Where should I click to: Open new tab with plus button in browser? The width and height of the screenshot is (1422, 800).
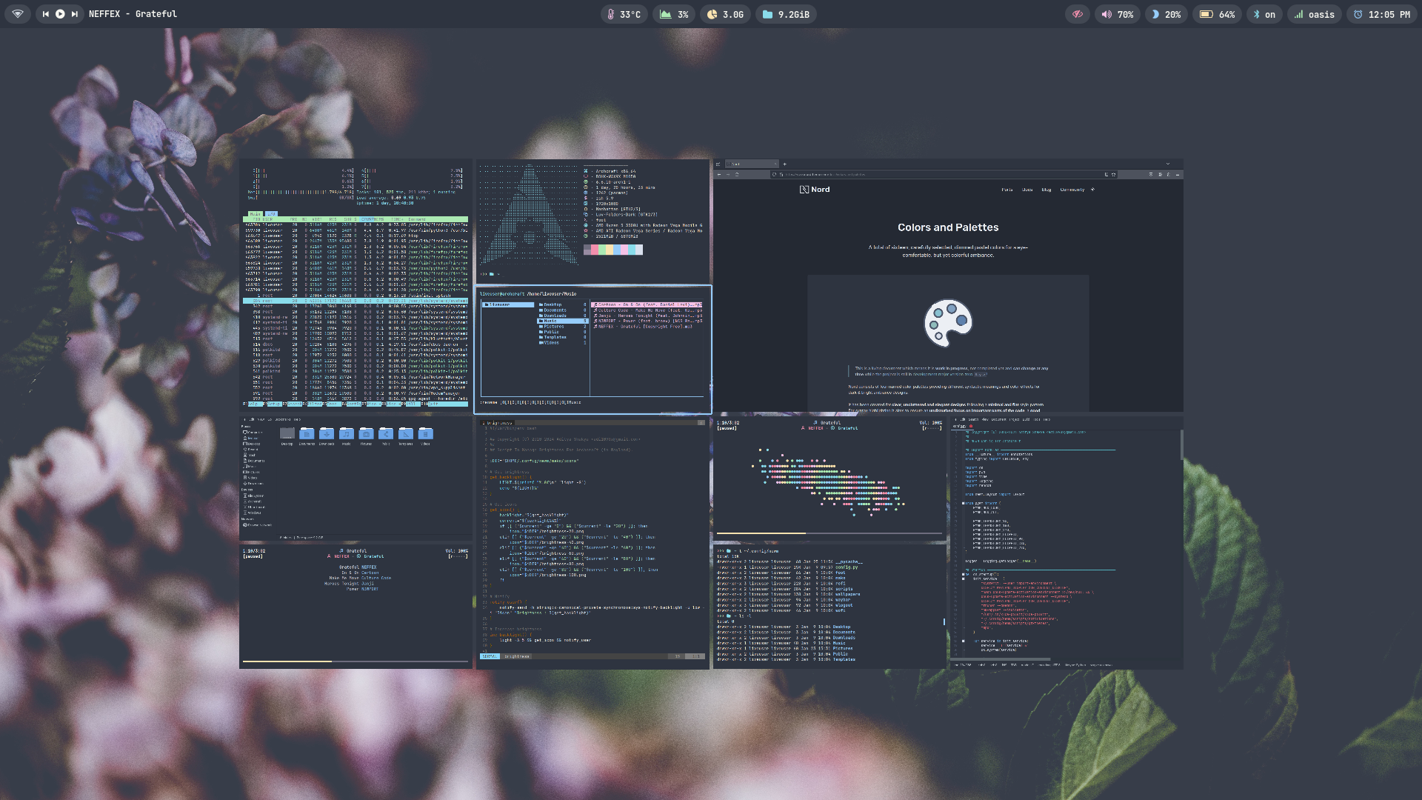tap(784, 164)
